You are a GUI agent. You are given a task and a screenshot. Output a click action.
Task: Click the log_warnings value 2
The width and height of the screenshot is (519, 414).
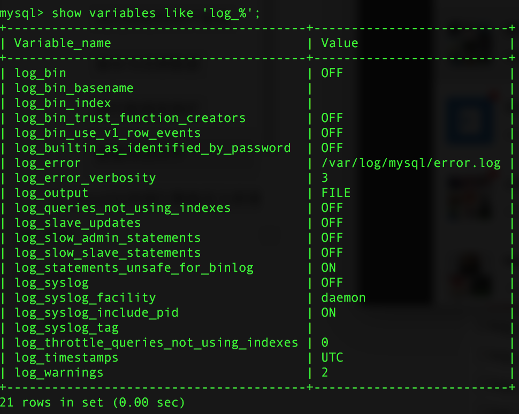[x=325, y=373]
